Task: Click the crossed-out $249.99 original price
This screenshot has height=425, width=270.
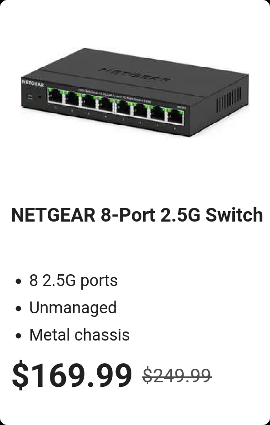Action: pos(177,376)
